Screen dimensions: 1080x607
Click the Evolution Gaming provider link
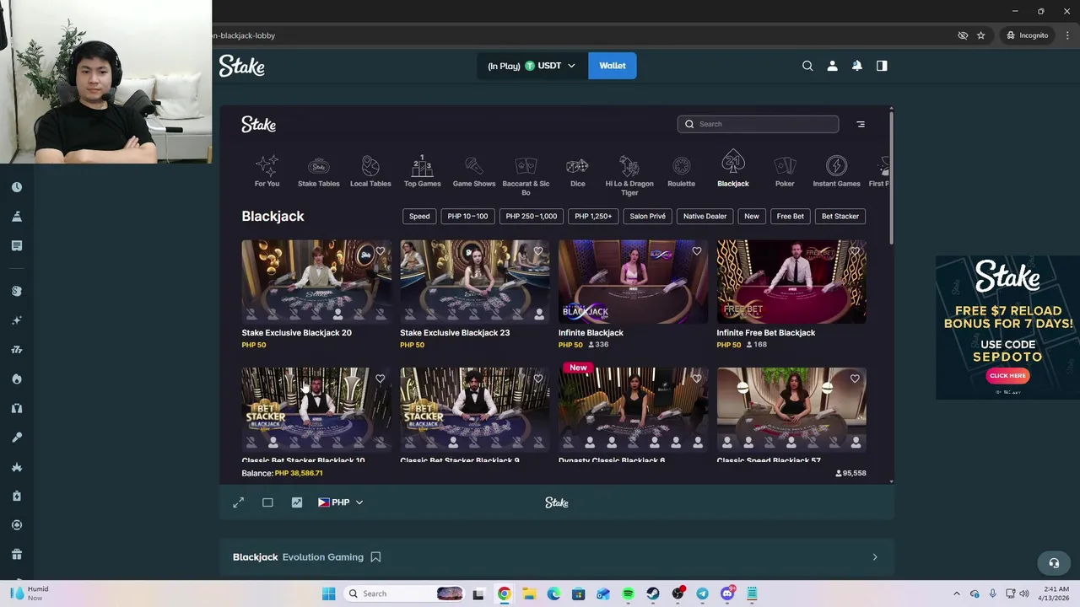click(x=323, y=557)
